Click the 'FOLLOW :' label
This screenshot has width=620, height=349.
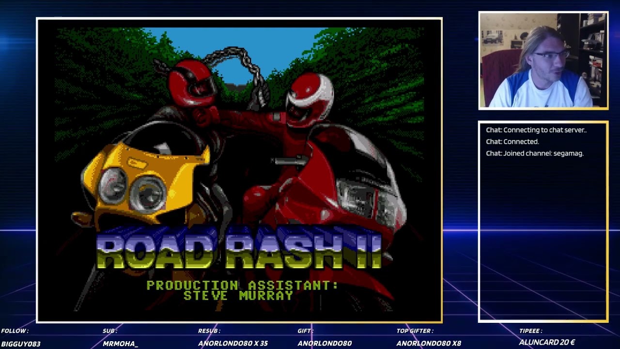[x=15, y=331]
